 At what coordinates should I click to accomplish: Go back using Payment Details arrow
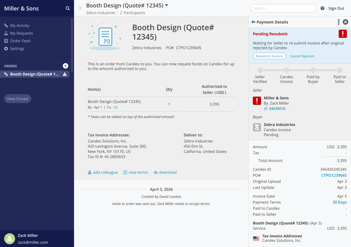pos(253,22)
